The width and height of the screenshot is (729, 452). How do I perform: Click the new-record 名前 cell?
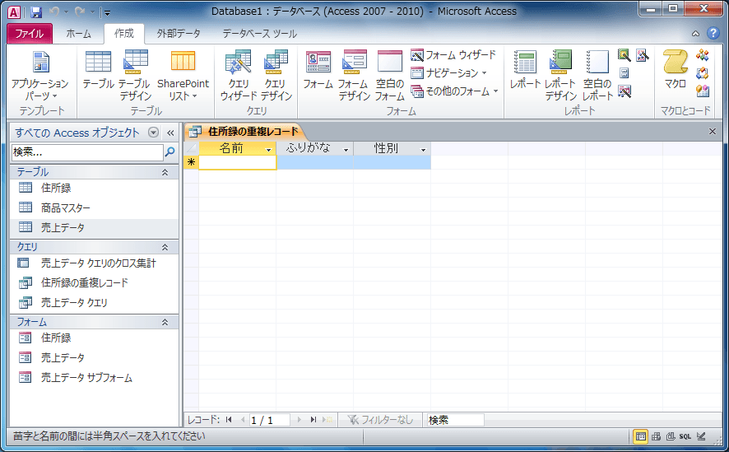(238, 162)
